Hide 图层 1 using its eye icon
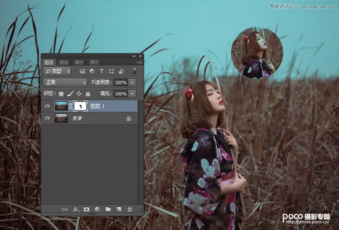 (47, 106)
